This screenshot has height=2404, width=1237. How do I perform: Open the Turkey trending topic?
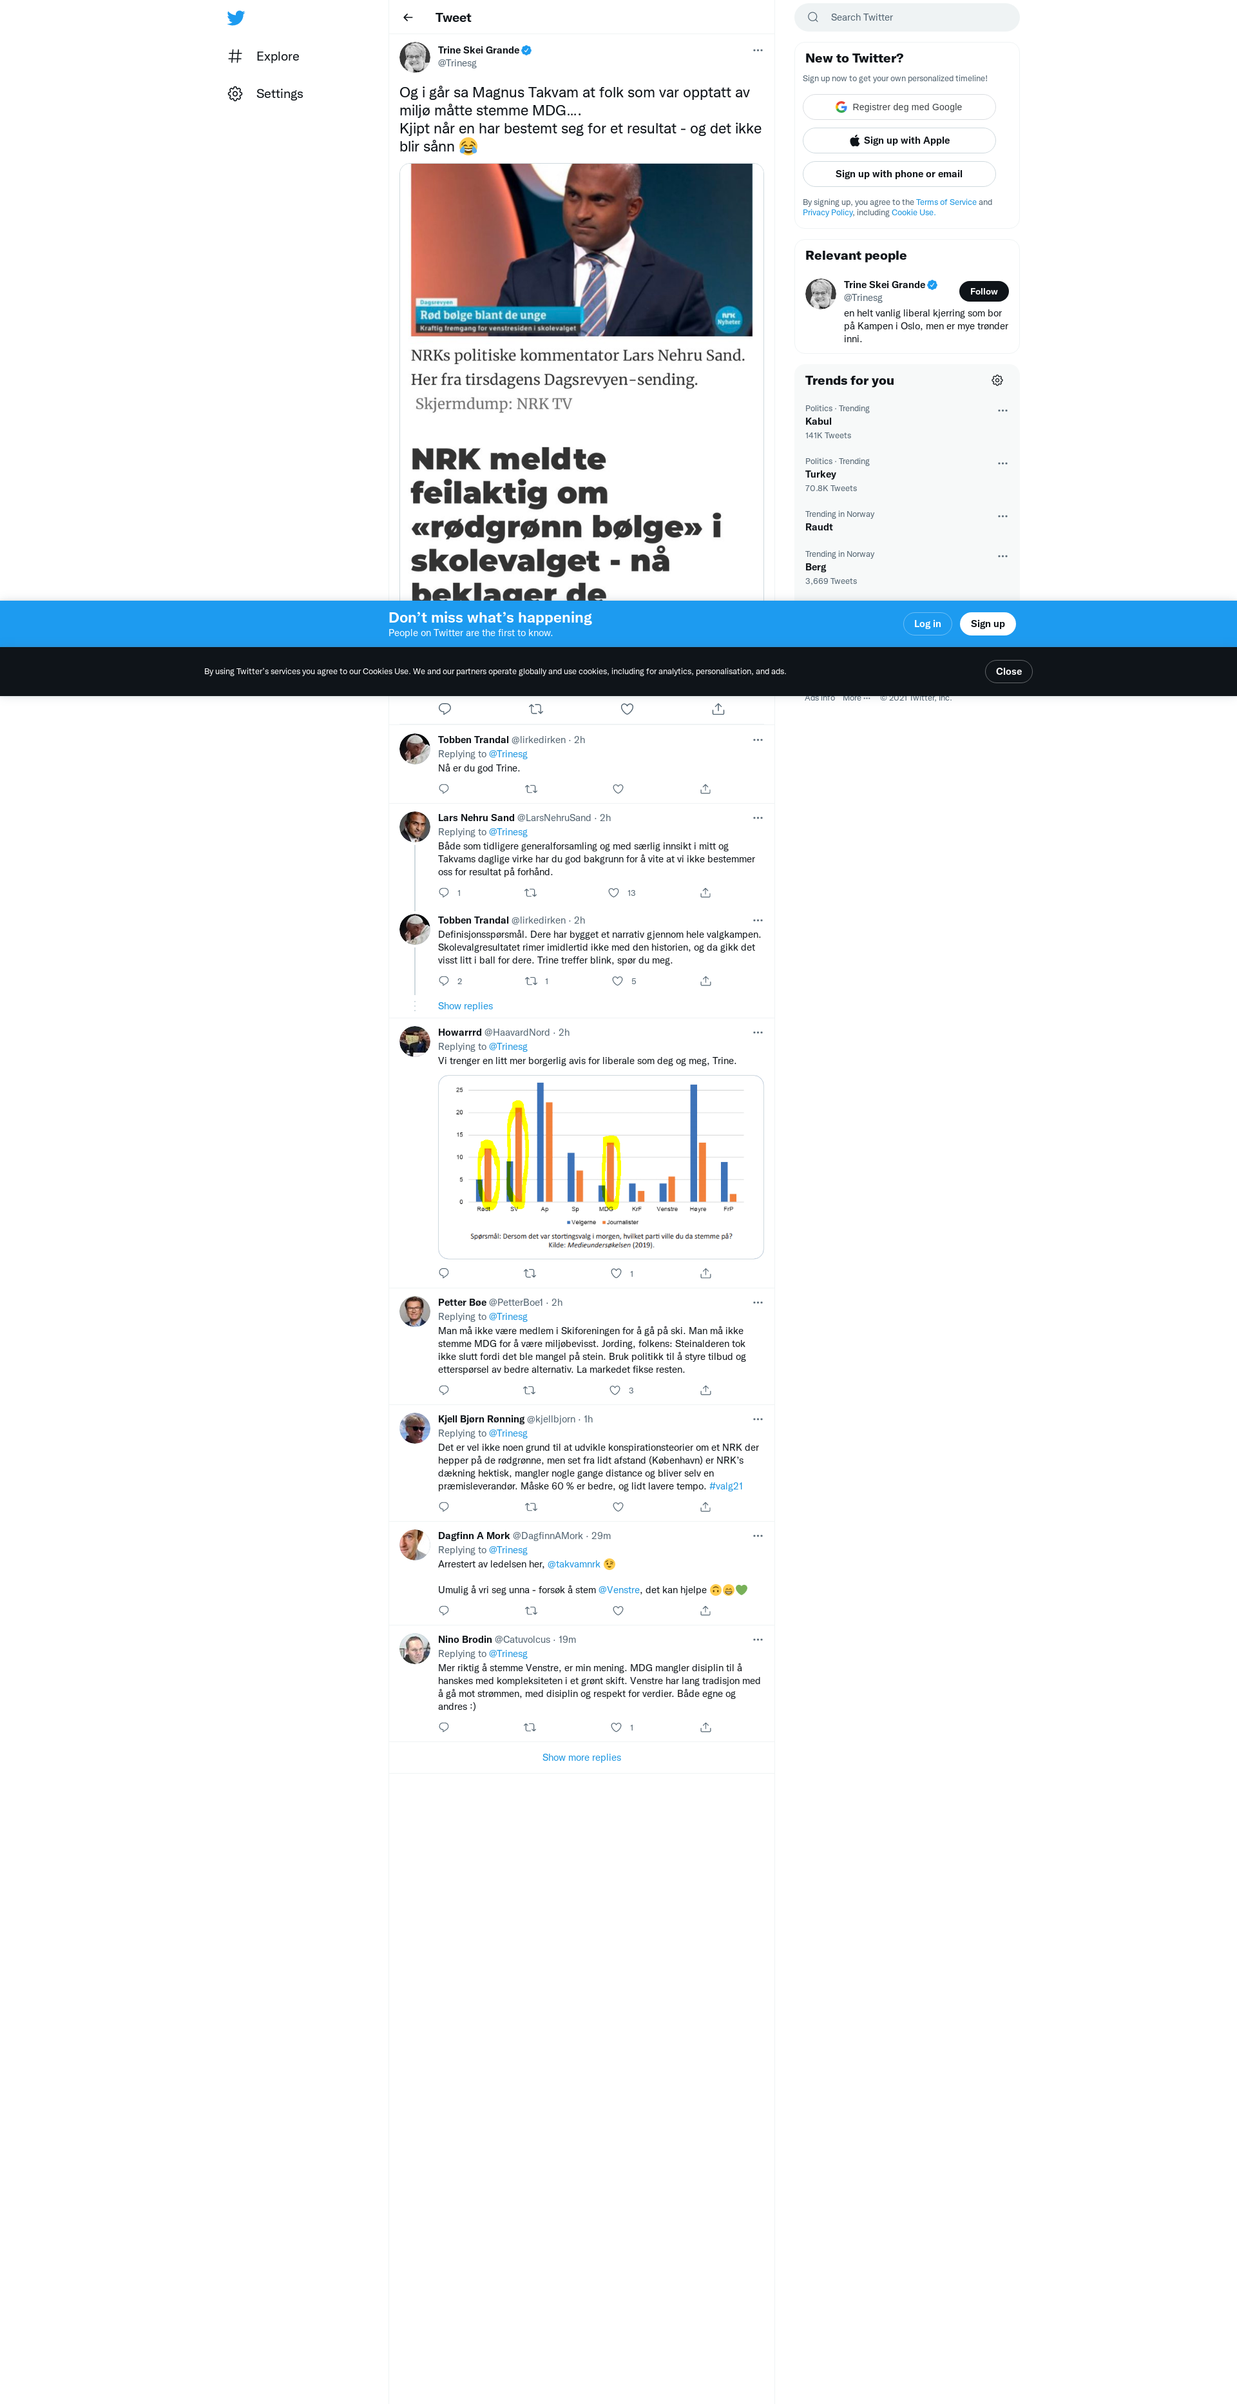pyautogui.click(x=906, y=474)
